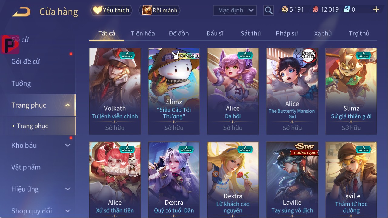The width and height of the screenshot is (388, 218).
Task: Expand the Kho báu sidebar section
Action: tap(68, 146)
